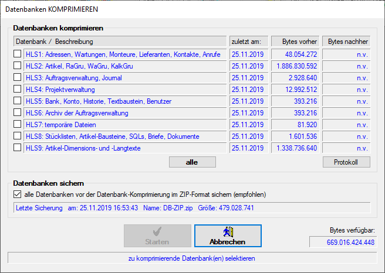The image size is (385, 273).
Task: Check the HLS1 Adressen database checkbox
Action: coord(18,54)
